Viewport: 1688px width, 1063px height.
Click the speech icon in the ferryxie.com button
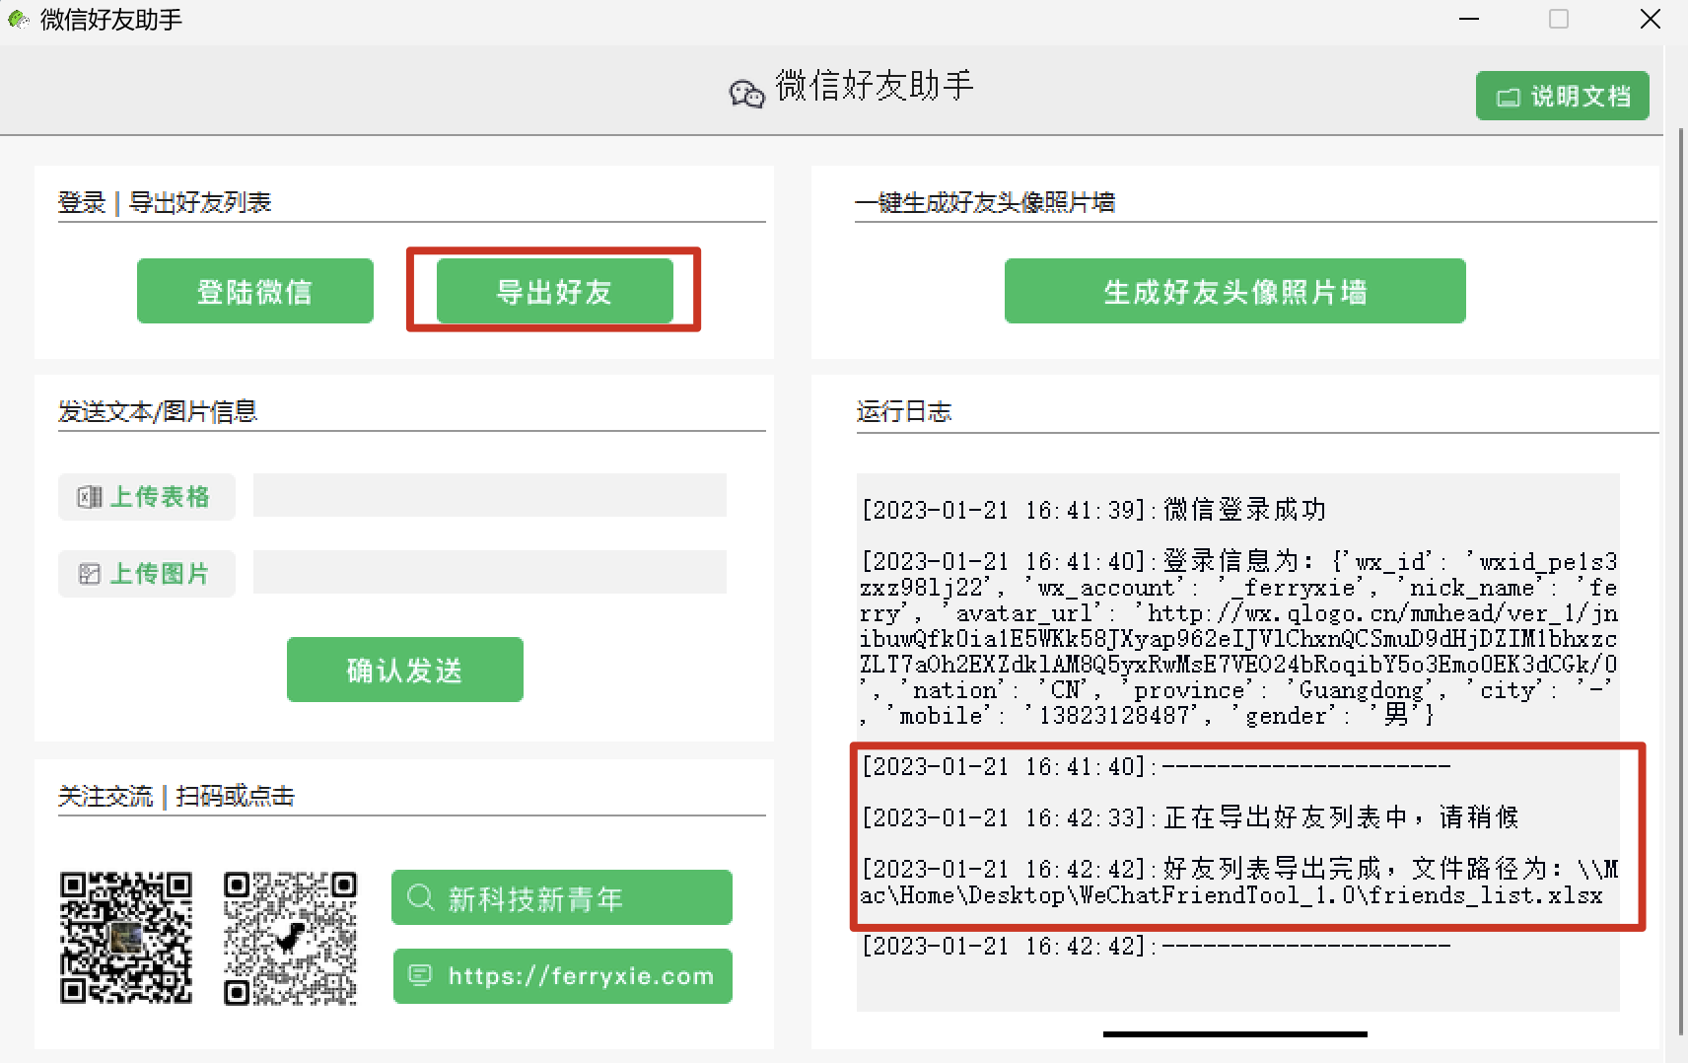[421, 975]
